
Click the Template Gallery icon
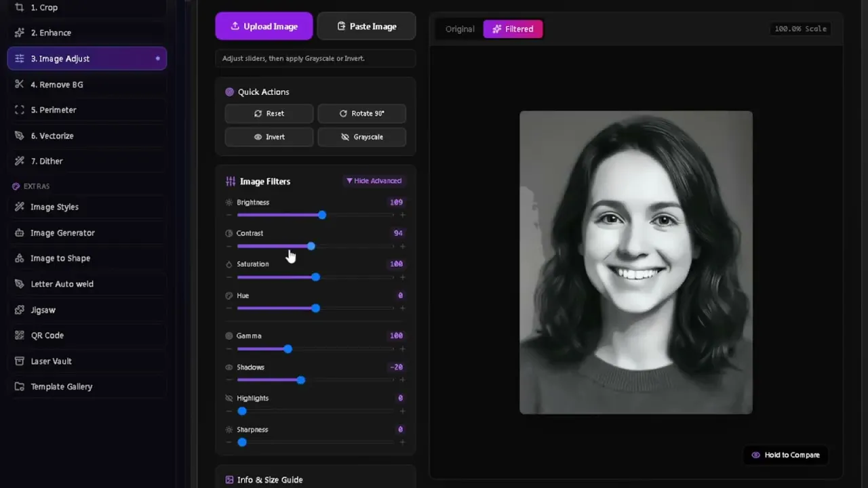(x=19, y=386)
